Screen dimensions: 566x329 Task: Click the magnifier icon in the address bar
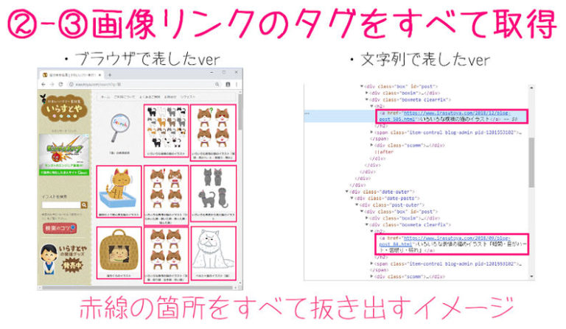[217, 85]
